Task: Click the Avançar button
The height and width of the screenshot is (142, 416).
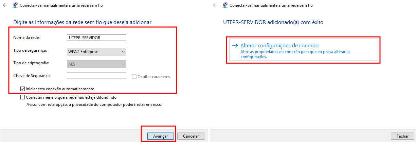Action: coord(161,136)
